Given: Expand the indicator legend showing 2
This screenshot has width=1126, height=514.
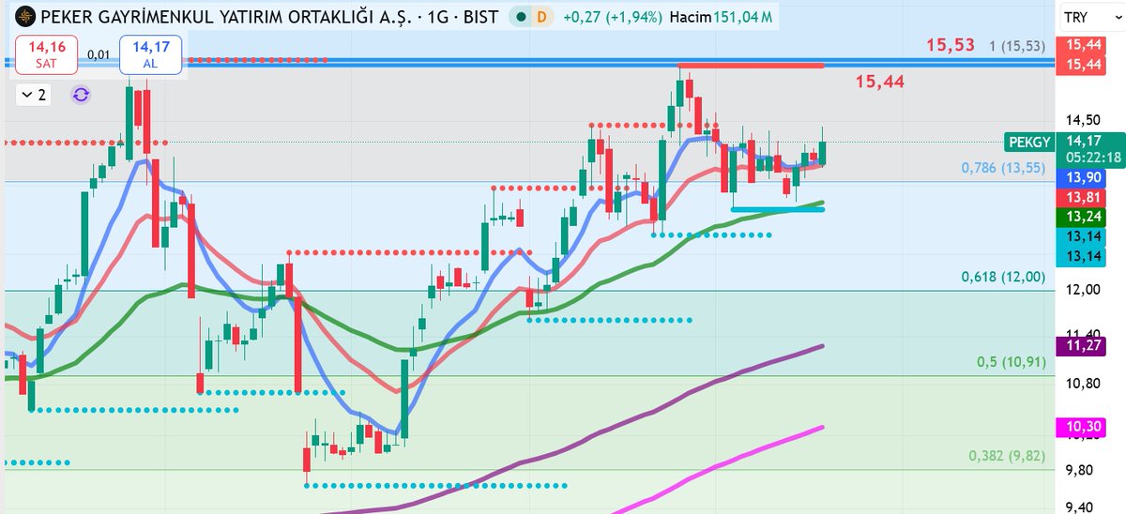Looking at the screenshot, I should pos(34,95).
